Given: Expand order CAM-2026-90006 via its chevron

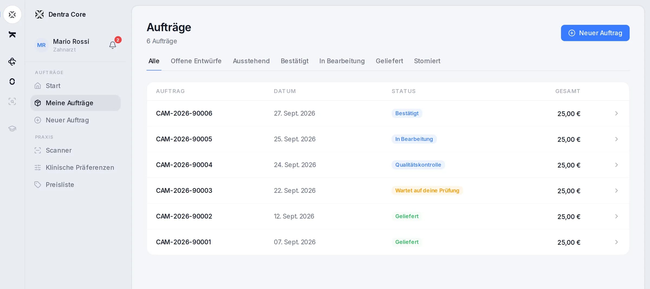Looking at the screenshot, I should (x=616, y=113).
